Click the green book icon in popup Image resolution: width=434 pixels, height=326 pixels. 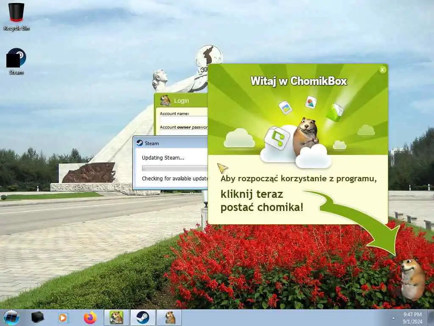click(335, 112)
